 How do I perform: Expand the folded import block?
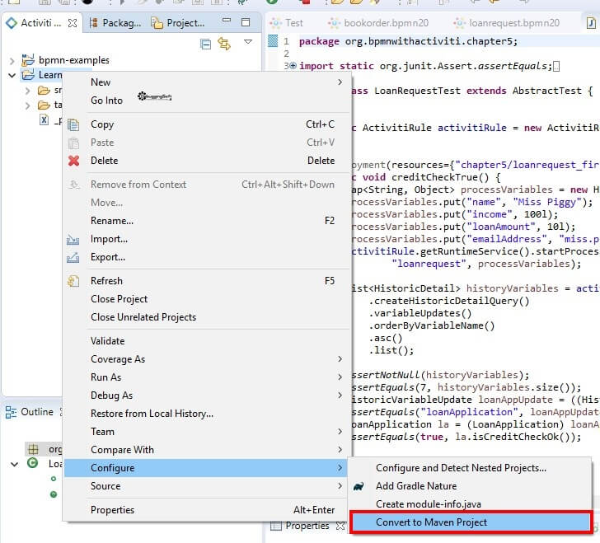[x=293, y=65]
